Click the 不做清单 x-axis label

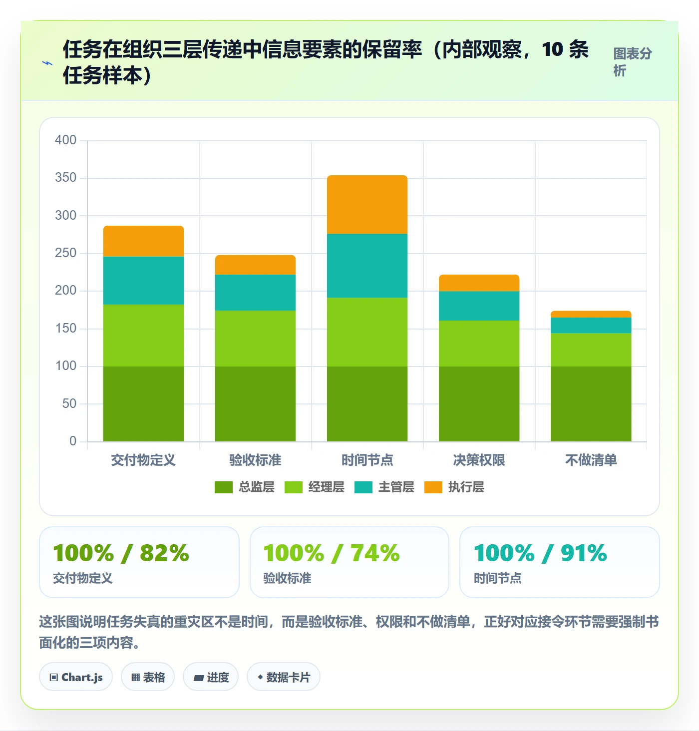(x=591, y=460)
